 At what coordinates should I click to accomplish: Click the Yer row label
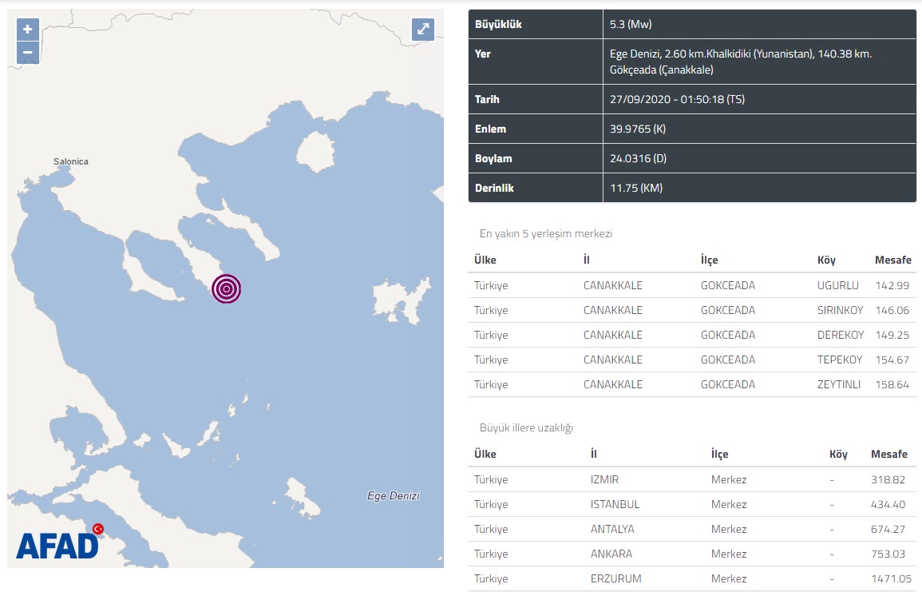coord(483,54)
